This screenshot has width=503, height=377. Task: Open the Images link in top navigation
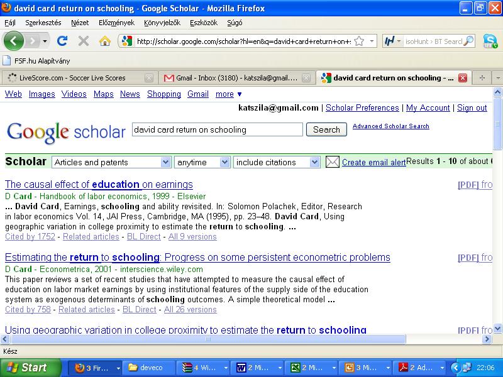[41, 94]
